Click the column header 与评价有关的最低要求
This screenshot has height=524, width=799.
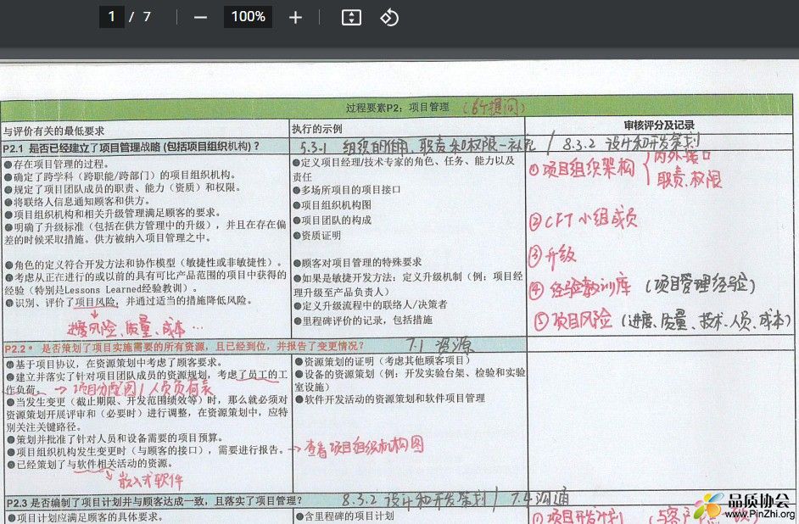pos(53,131)
